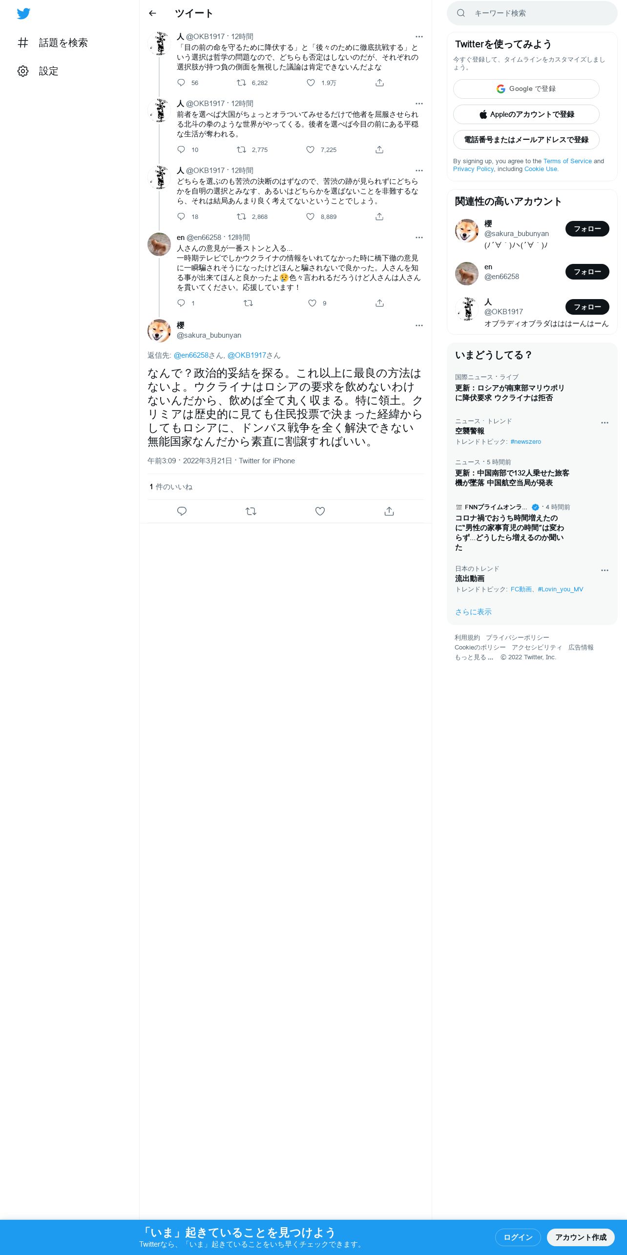
Task: Retweet the tweet with 2,775 retweets
Action: pyautogui.click(x=241, y=150)
